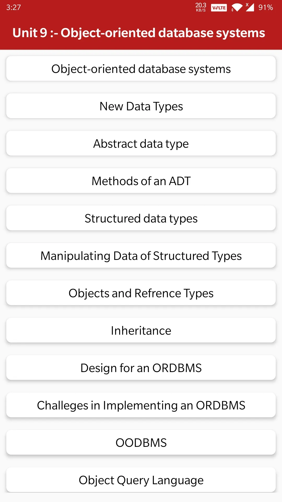Tap the 20.3 KB/S network speed indicator
Viewport: 282px width, 502px height.
201,7
